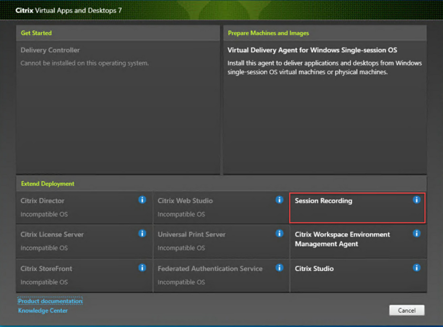443x327 pixels.
Task: Cancel the installer
Action: click(x=407, y=310)
